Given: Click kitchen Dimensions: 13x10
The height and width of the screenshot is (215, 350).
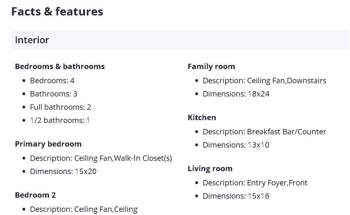Looking at the screenshot, I should tap(236, 145).
